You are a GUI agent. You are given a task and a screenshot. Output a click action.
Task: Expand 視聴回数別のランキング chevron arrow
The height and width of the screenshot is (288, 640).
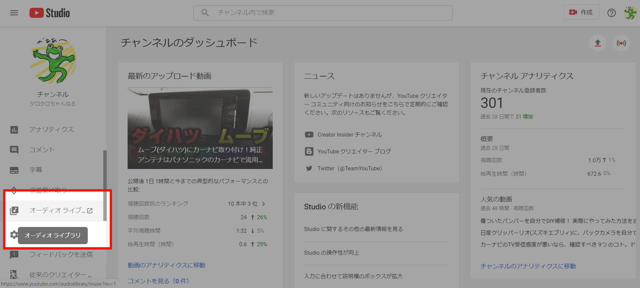point(264,204)
